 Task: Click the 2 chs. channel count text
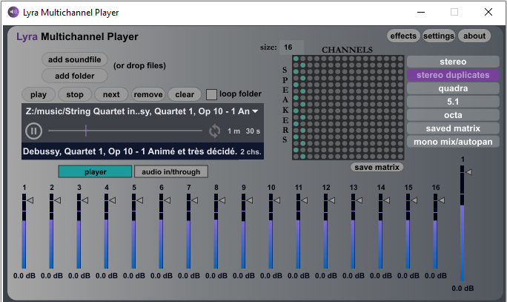click(x=251, y=152)
